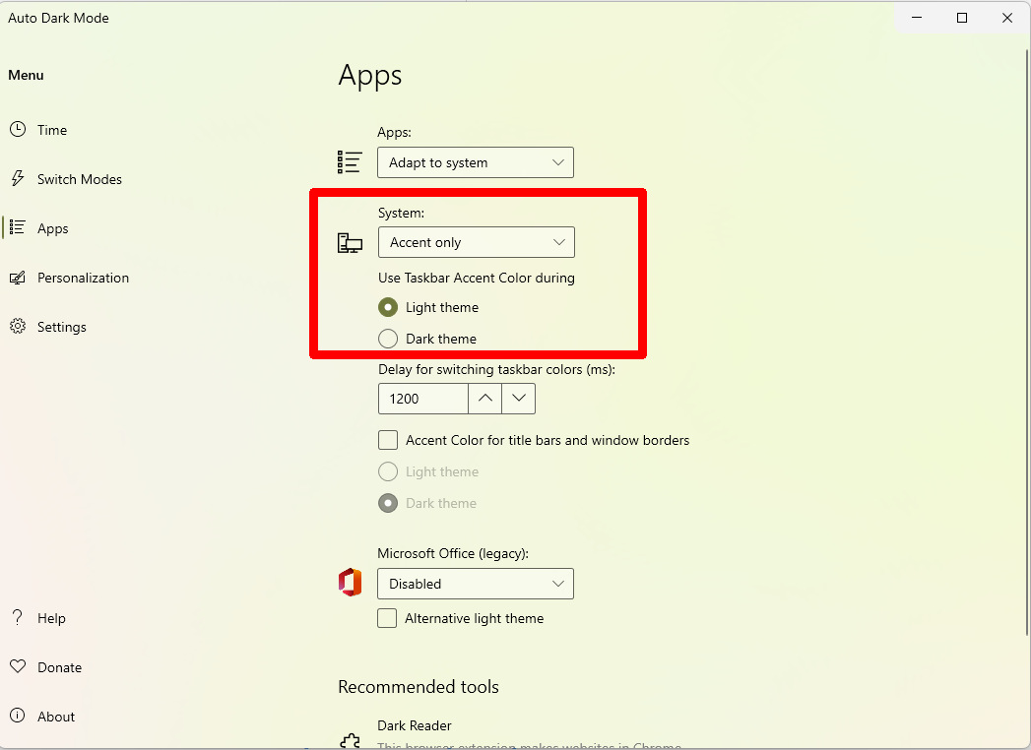Open the Microsoft Office Disabled dropdown
The width and height of the screenshot is (1031, 750).
[476, 583]
